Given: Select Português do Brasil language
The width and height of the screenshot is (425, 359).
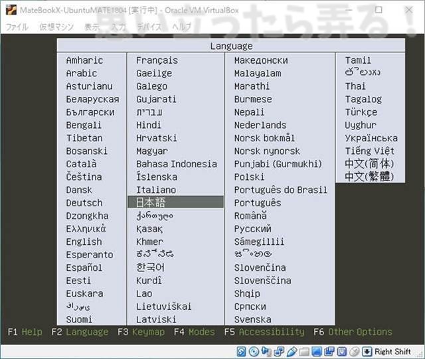Looking at the screenshot, I should pos(280,190).
